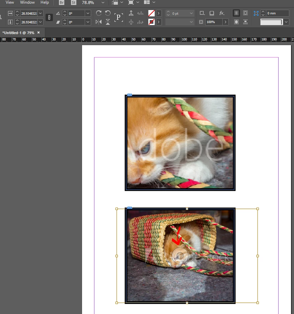Open the corner shape preview dropdown

point(286,22)
